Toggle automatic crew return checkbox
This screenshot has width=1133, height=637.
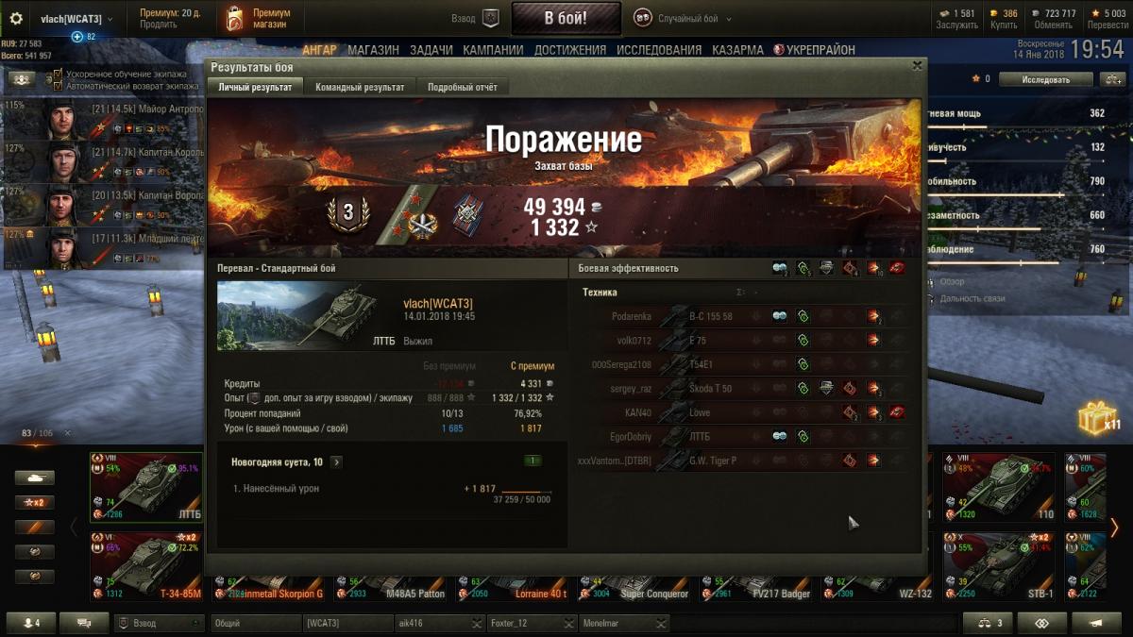tap(59, 86)
